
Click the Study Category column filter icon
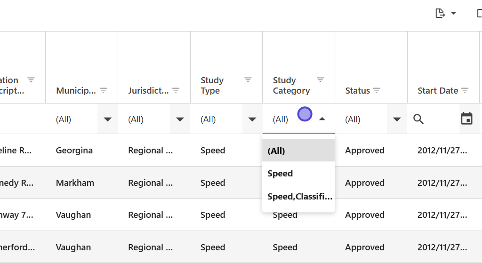[321, 80]
